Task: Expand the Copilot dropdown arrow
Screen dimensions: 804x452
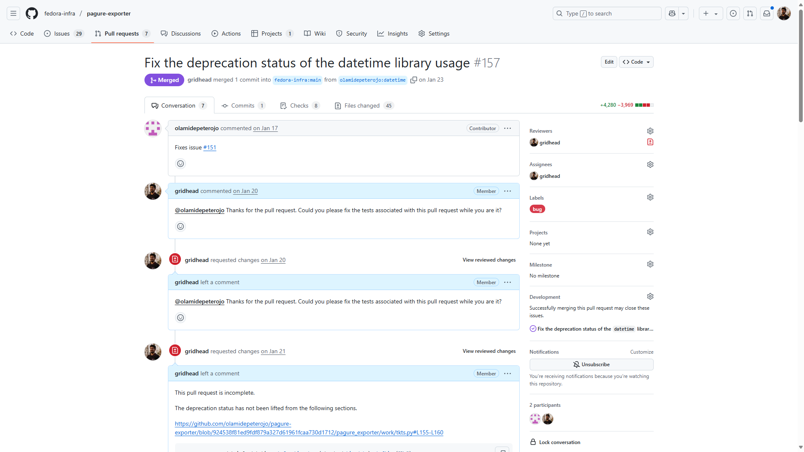Action: tap(683, 13)
